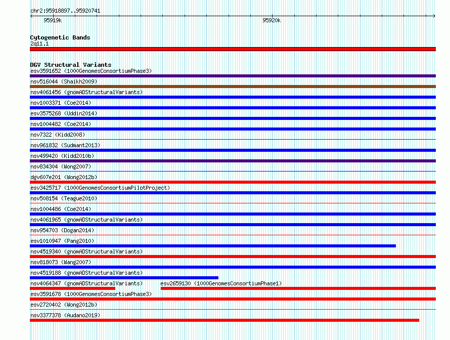Click the blue esv1010947 variant bar
Screen dimensions: 450x340
(213, 246)
